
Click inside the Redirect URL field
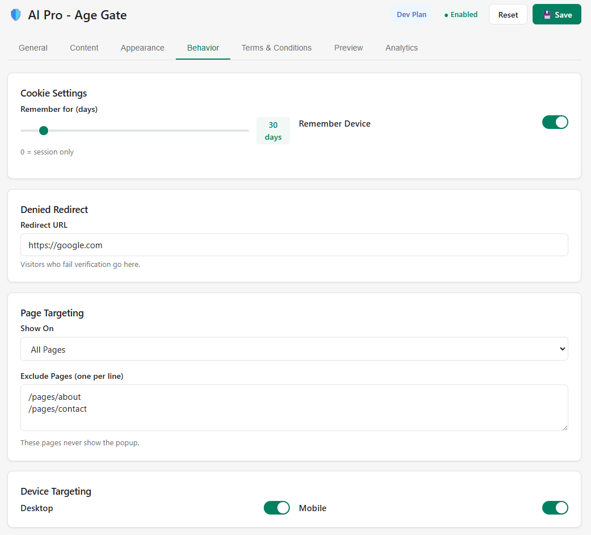[294, 245]
